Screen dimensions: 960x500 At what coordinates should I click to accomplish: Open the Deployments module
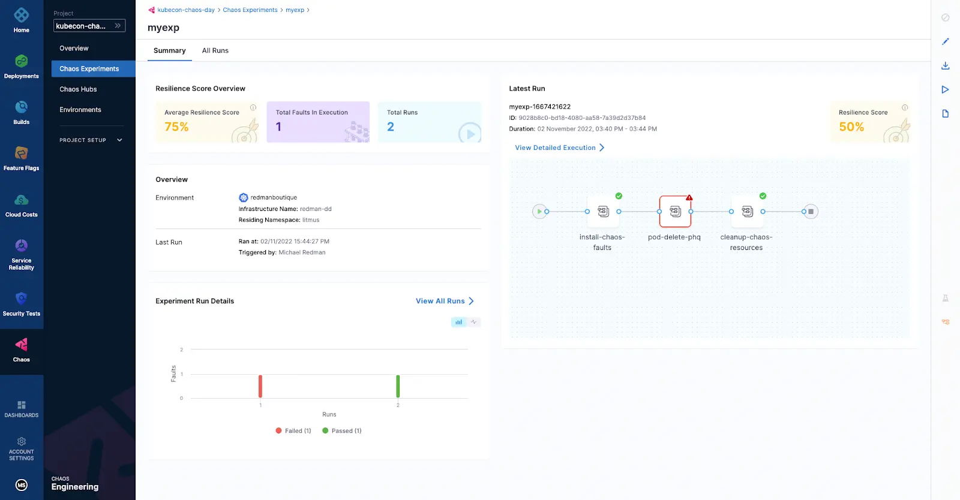click(x=22, y=67)
